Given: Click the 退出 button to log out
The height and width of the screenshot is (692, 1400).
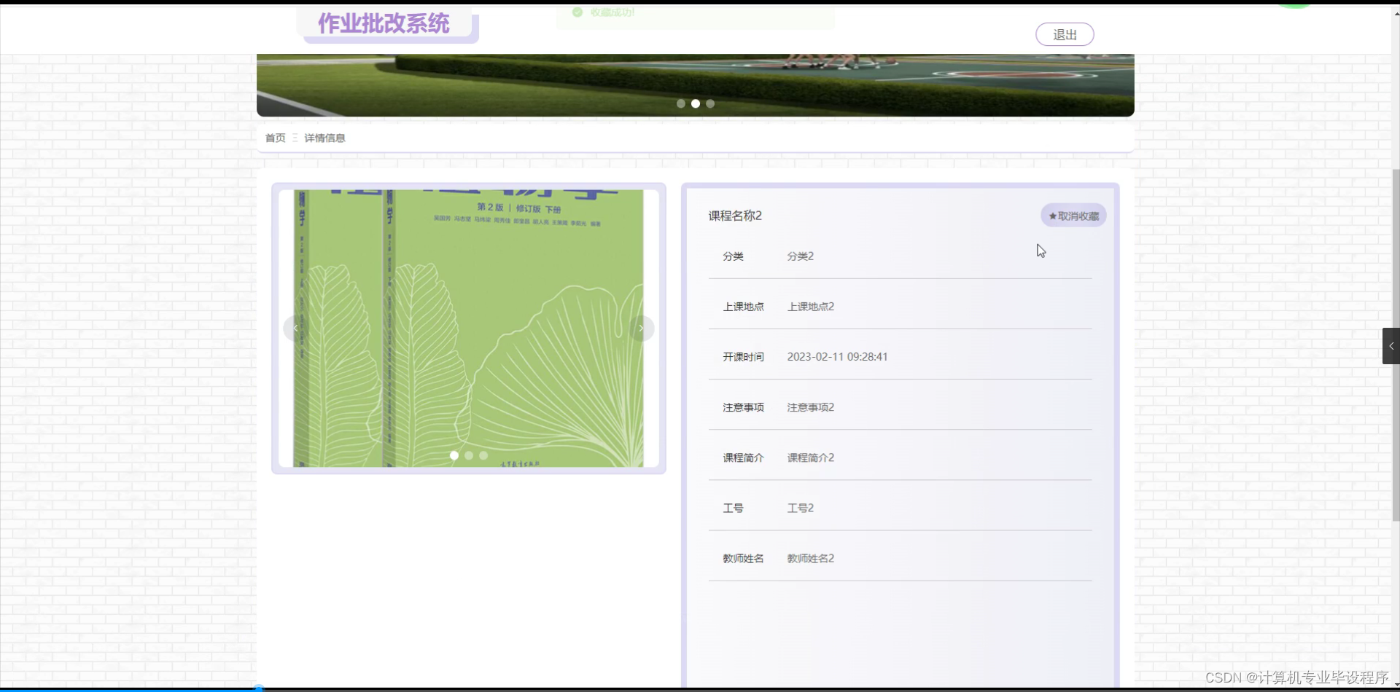Looking at the screenshot, I should click(1064, 34).
